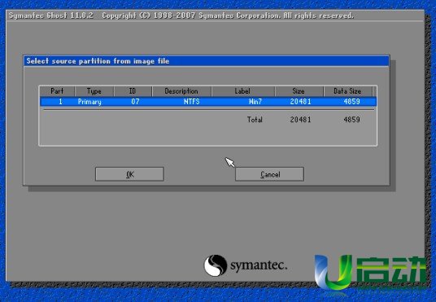This screenshot has width=436, height=302.
Task: Click the Cancel button
Action: [269, 174]
